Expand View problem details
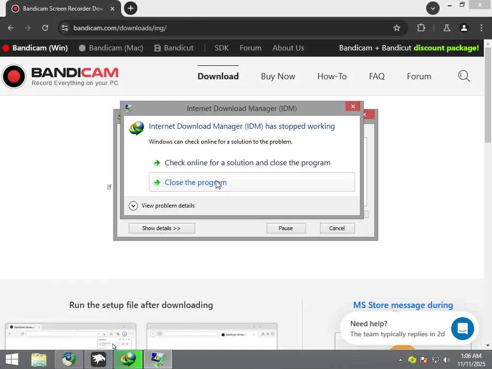The image size is (492, 369). pyautogui.click(x=162, y=206)
